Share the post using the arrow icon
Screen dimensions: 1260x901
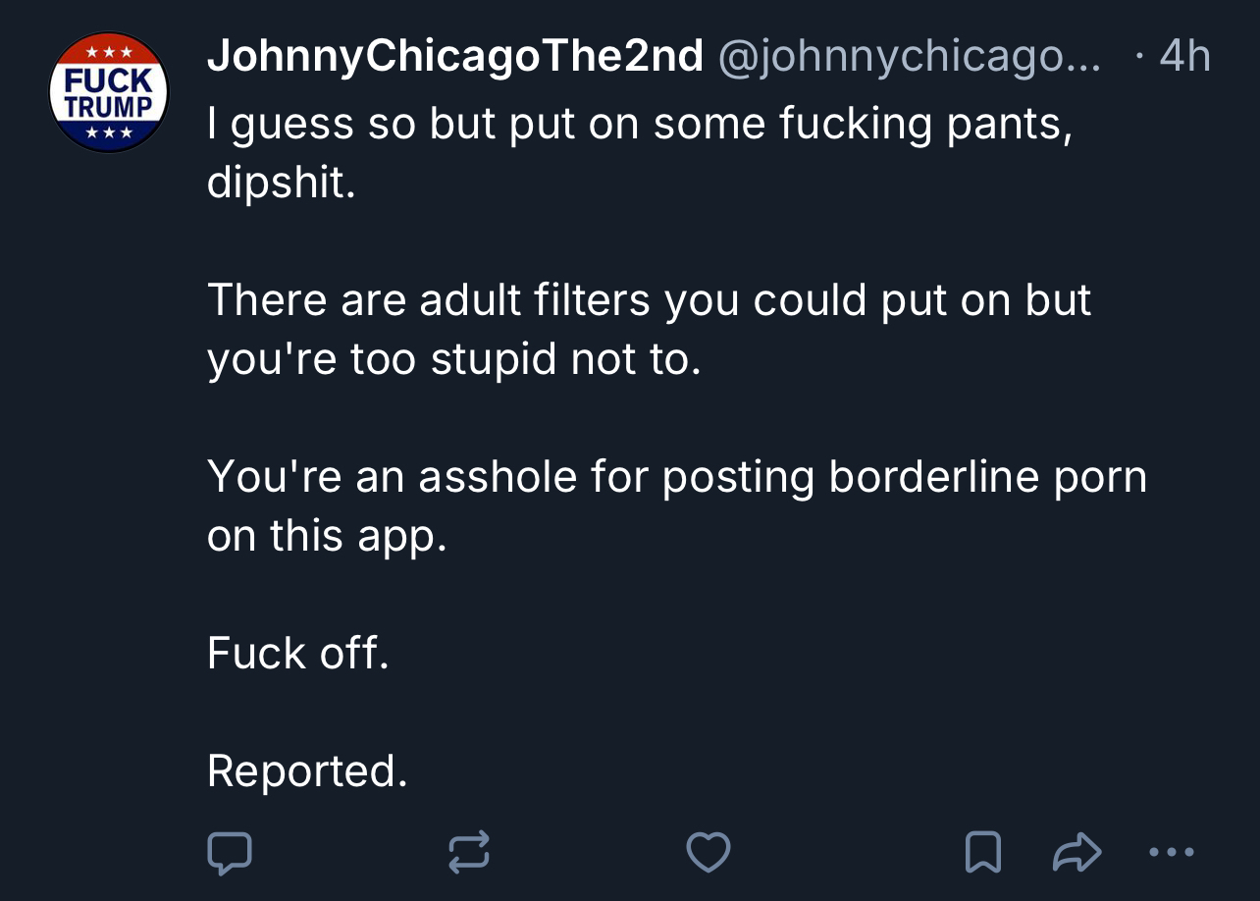pyautogui.click(x=1076, y=852)
